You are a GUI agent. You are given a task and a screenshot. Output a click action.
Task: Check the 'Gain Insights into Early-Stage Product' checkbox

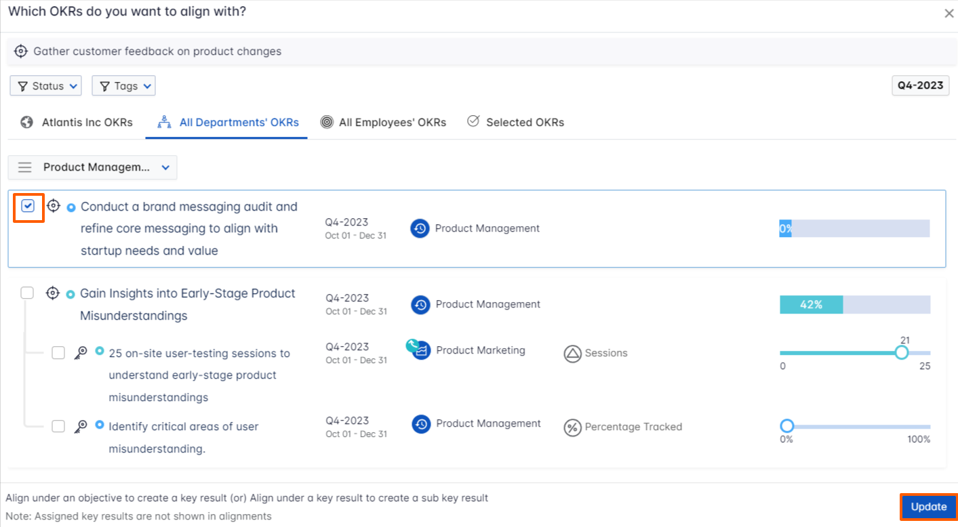pyautogui.click(x=27, y=293)
